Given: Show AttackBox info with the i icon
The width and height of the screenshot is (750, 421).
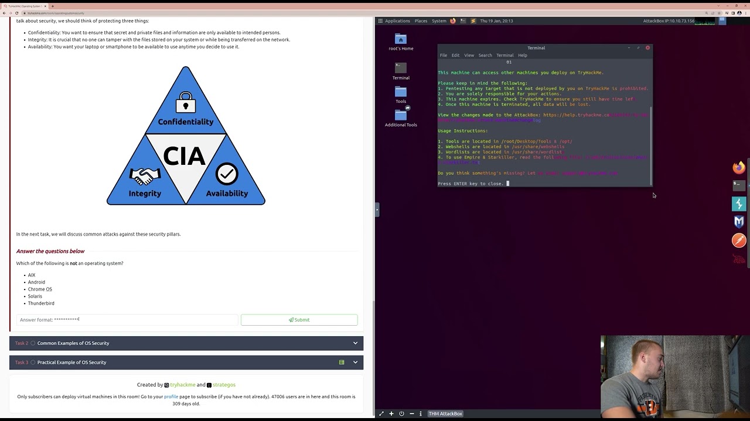Looking at the screenshot, I should [421, 413].
